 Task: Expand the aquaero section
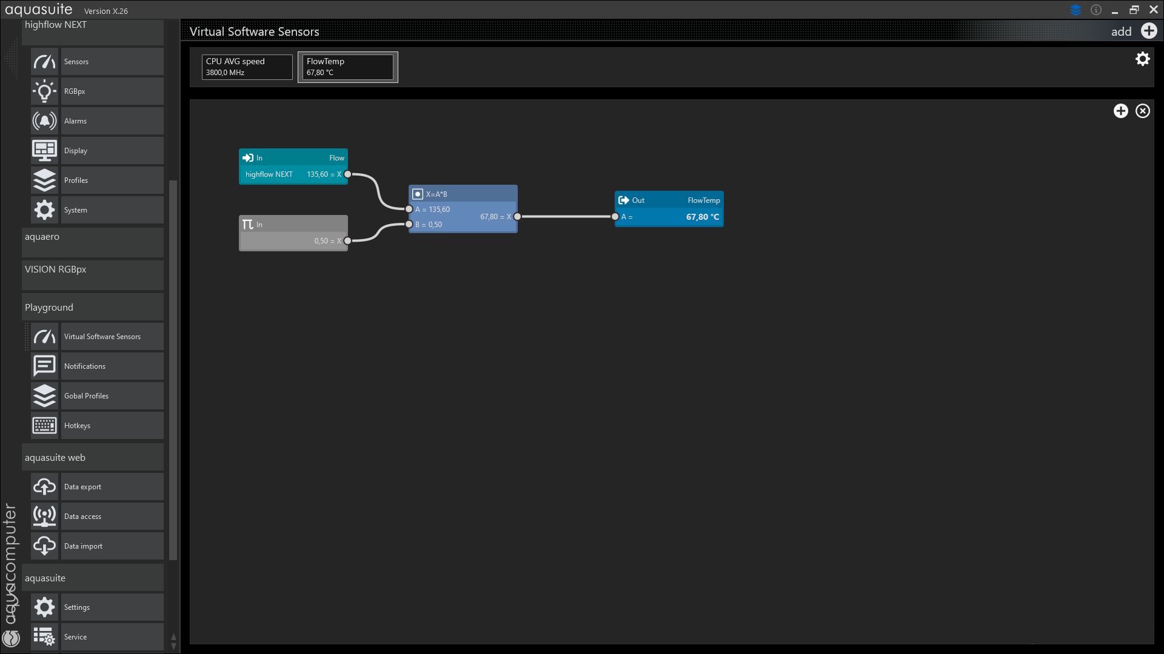pyautogui.click(x=93, y=242)
